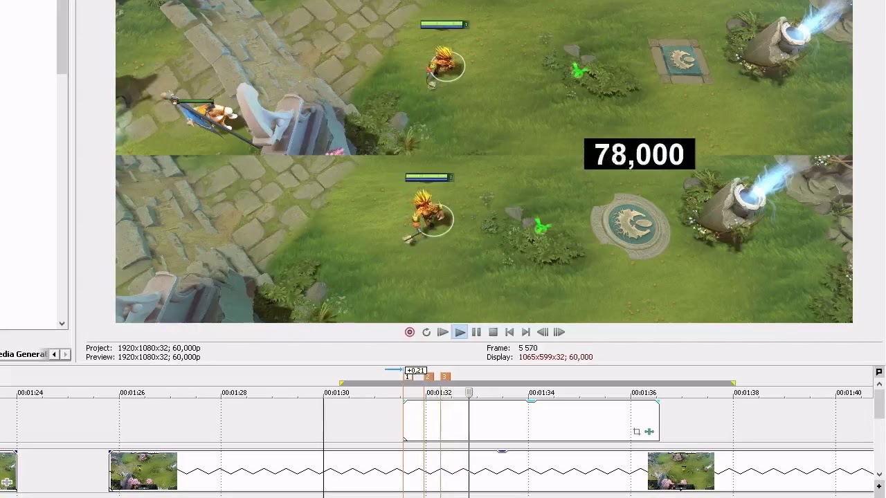
Task: Click down arrow of left panel scrollbar
Action: (x=62, y=324)
